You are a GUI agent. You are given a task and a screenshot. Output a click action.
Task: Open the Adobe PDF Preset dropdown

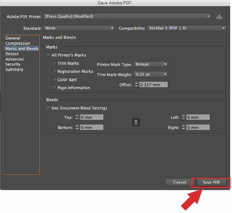click(x=127, y=16)
